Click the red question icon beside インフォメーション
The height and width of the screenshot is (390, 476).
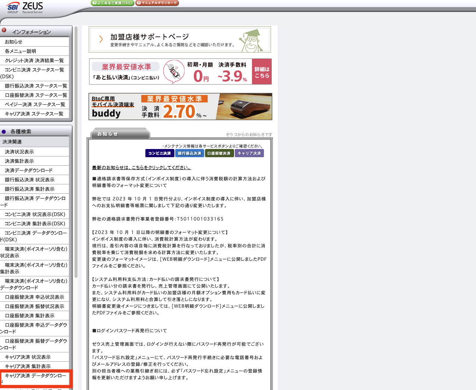coord(4,30)
